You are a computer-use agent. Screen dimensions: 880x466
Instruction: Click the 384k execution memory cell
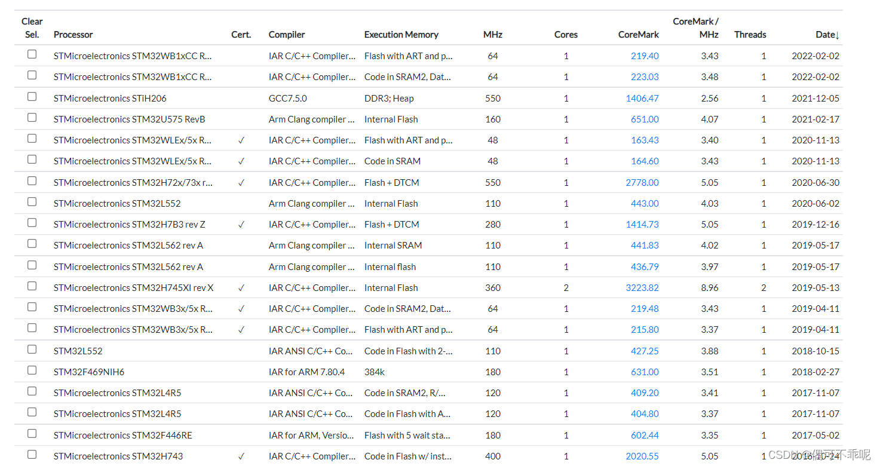375,372
